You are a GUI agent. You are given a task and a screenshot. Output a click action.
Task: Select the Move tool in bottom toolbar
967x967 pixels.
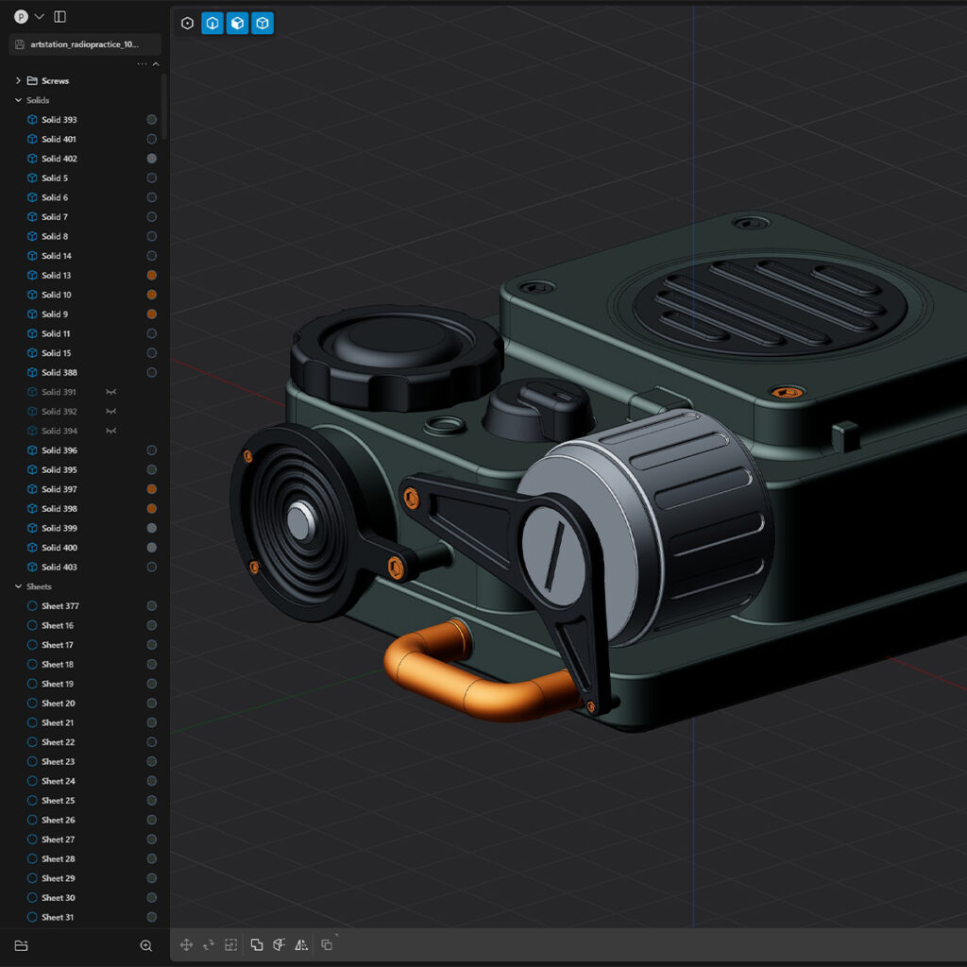tap(186, 944)
